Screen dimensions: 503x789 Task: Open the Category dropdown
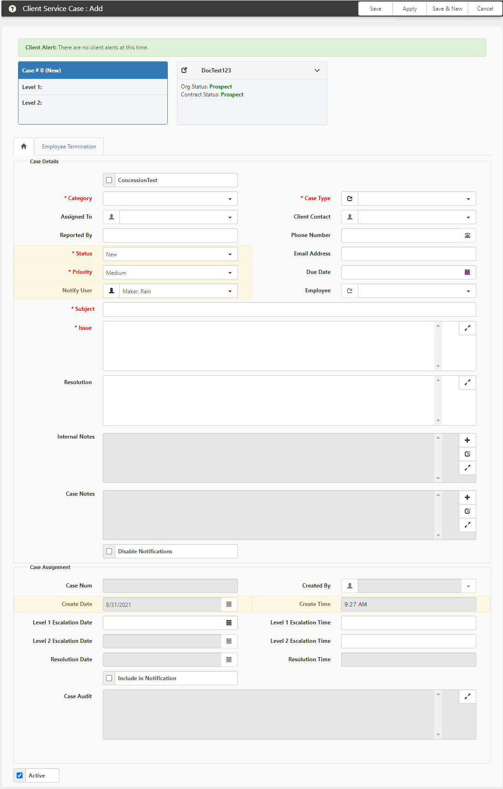170,199
